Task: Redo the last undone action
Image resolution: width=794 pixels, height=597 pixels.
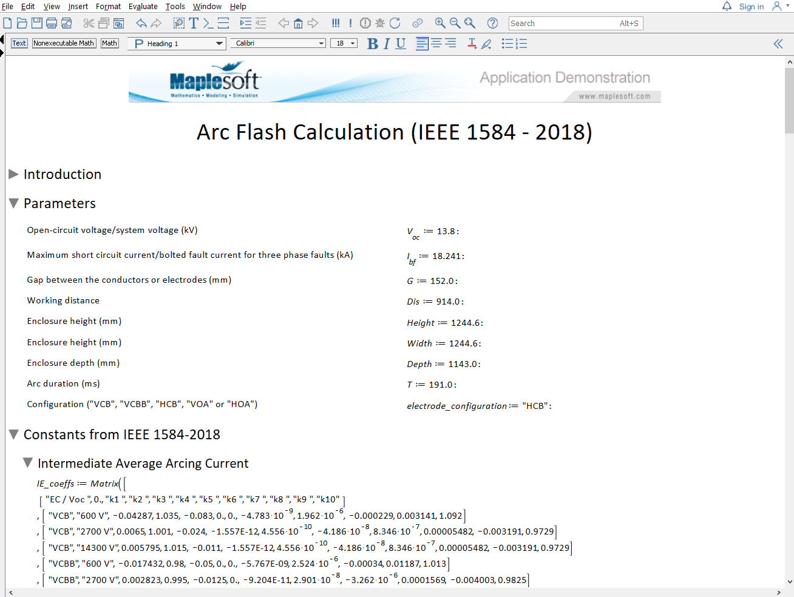Action: pyautogui.click(x=156, y=23)
